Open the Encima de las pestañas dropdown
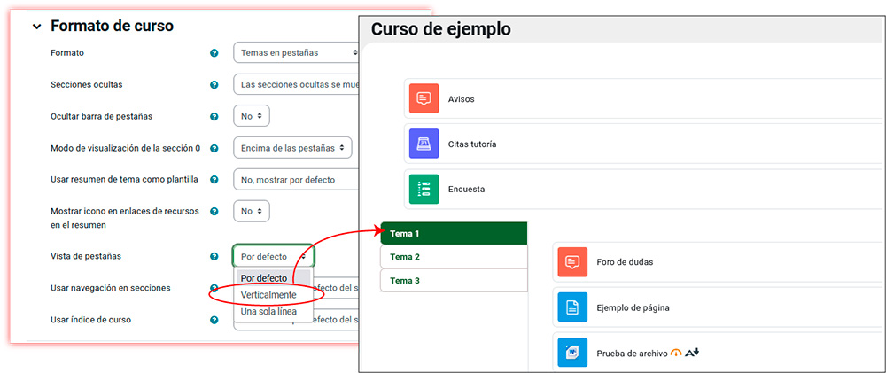Image resolution: width=886 pixels, height=373 pixels. coord(292,148)
